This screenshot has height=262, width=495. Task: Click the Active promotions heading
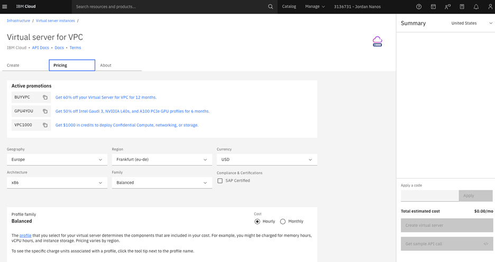pyautogui.click(x=31, y=86)
